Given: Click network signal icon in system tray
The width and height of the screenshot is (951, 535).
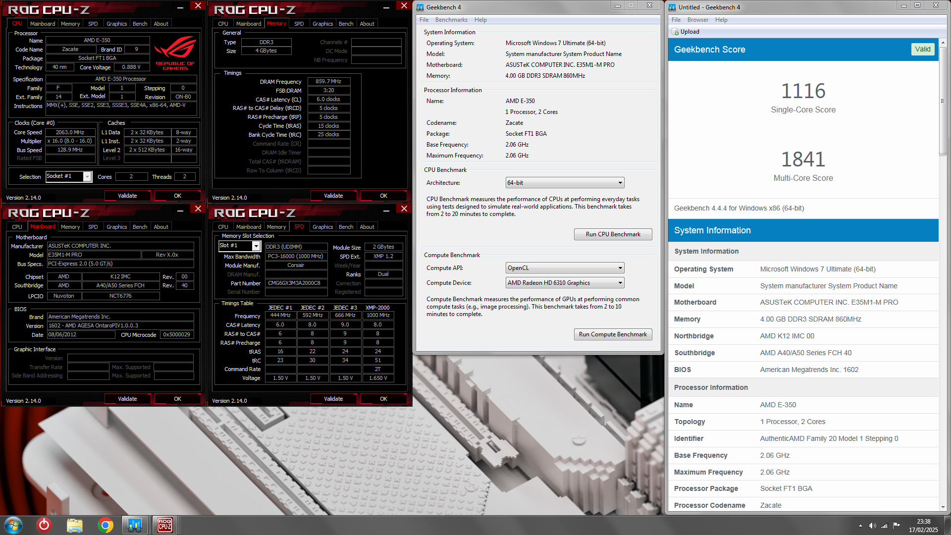Looking at the screenshot, I should click(885, 526).
